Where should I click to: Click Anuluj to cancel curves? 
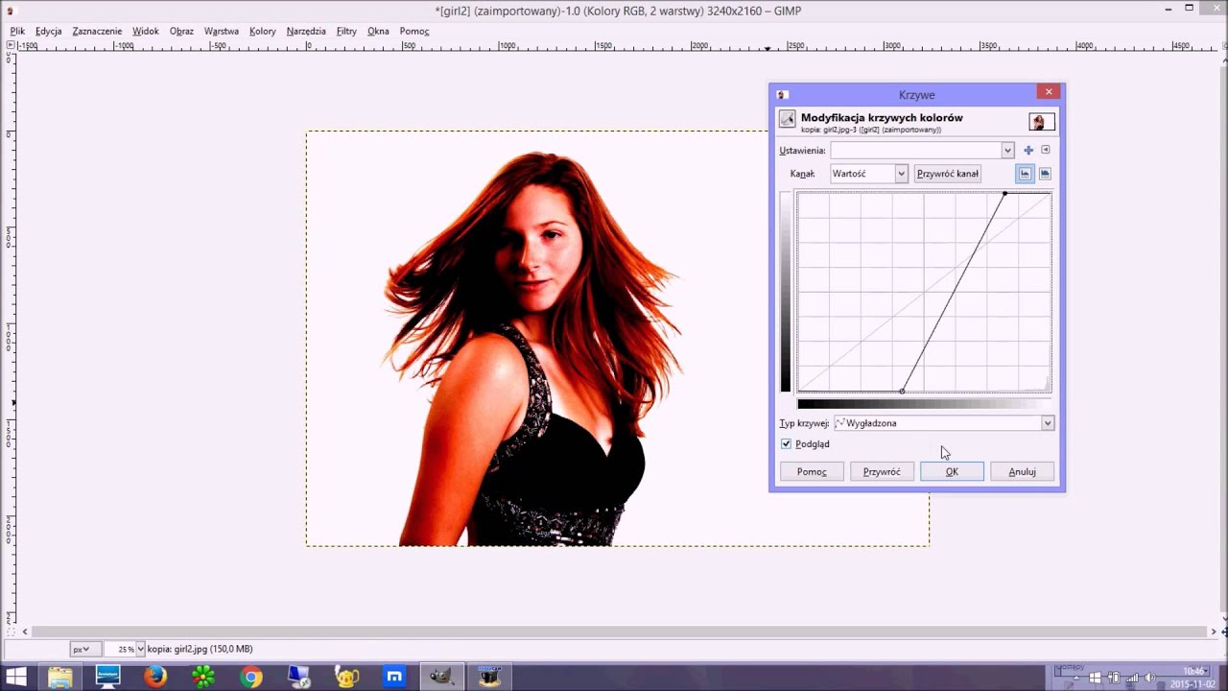(1022, 471)
